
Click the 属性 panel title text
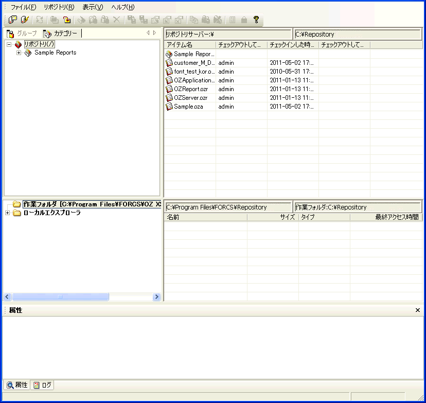click(16, 310)
